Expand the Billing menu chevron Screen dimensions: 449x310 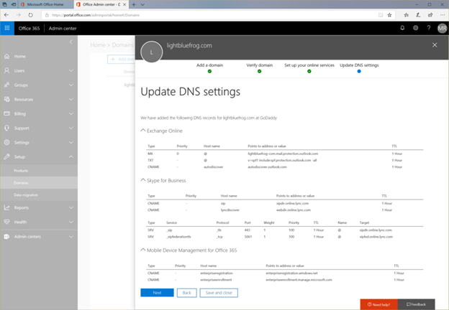(x=71, y=113)
